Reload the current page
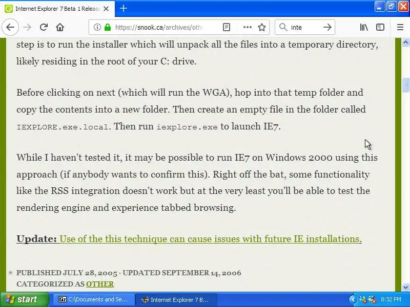Image resolution: width=410 pixels, height=307 pixels. [44, 27]
